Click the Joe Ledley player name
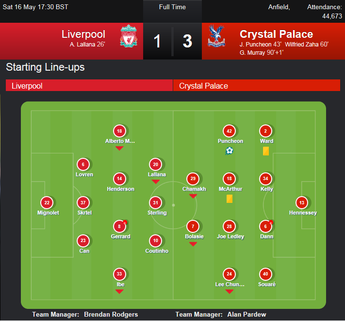This screenshot has height=321, width=345. pos(230,236)
